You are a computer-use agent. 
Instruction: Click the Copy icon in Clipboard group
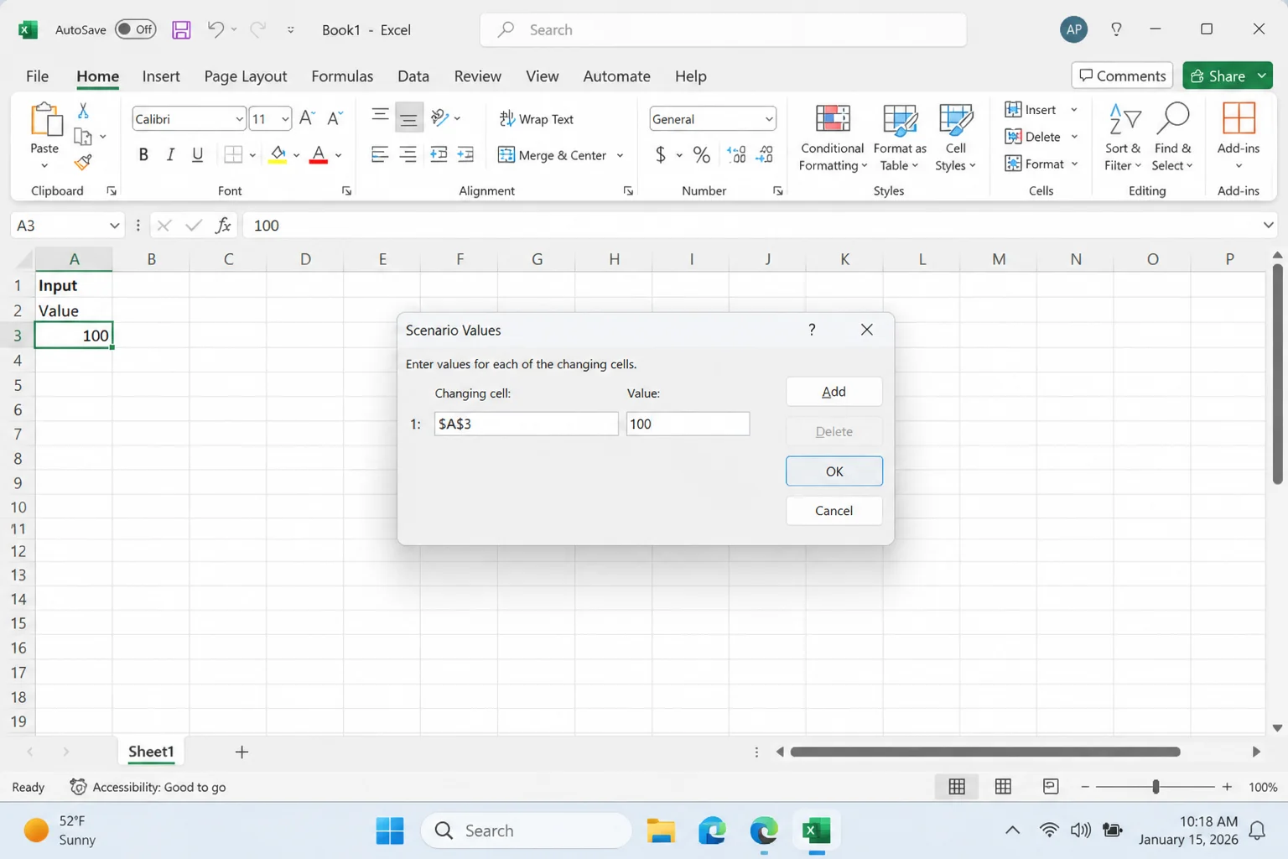[82, 136]
